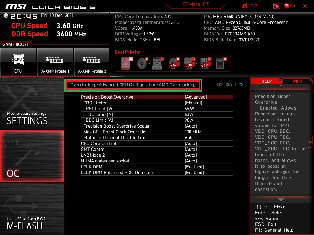The image size is (314, 235).
Task: Change language via the En globe icon
Action: coord(289,6)
